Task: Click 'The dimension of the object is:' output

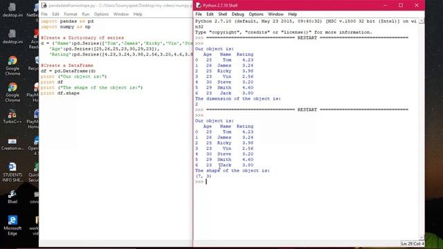Action: (238, 99)
